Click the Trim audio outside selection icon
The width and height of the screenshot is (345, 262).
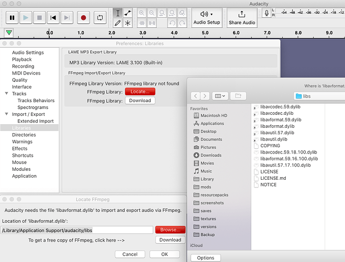(142, 23)
